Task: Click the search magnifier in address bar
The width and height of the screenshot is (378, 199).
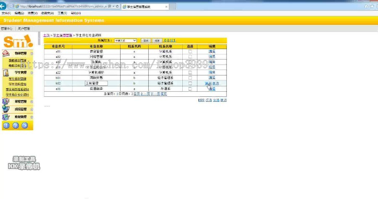Action: point(110,6)
